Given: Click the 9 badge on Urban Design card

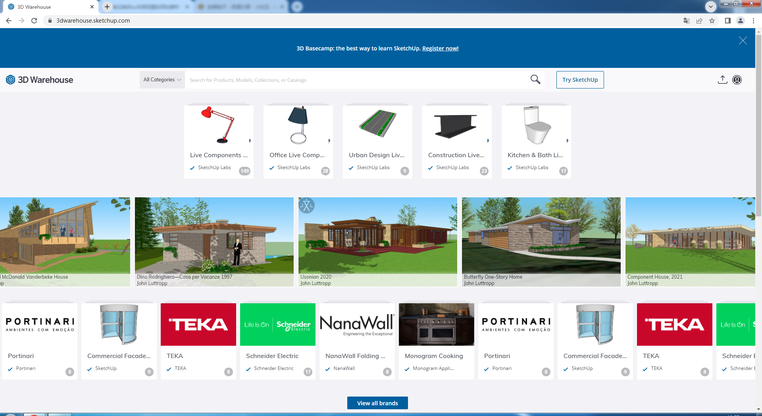Looking at the screenshot, I should (x=405, y=171).
